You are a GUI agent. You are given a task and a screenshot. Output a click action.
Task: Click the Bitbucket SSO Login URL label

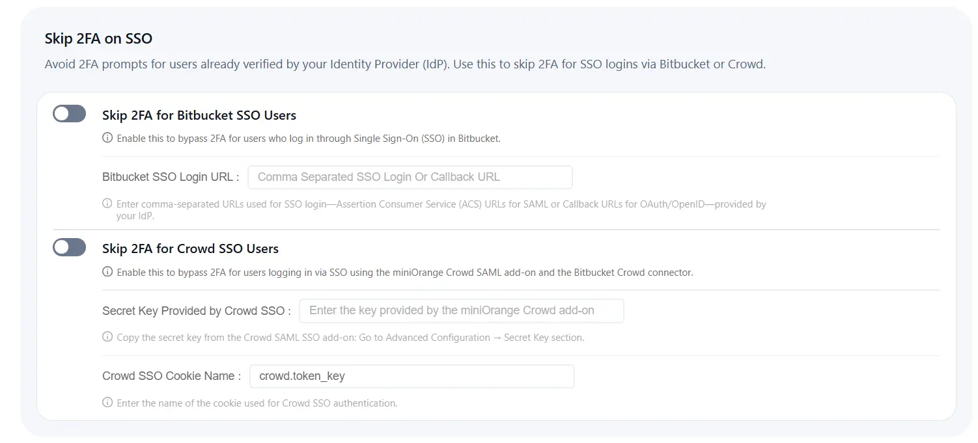tap(169, 176)
